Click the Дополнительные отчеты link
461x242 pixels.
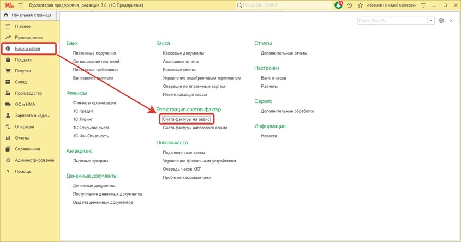click(284, 53)
